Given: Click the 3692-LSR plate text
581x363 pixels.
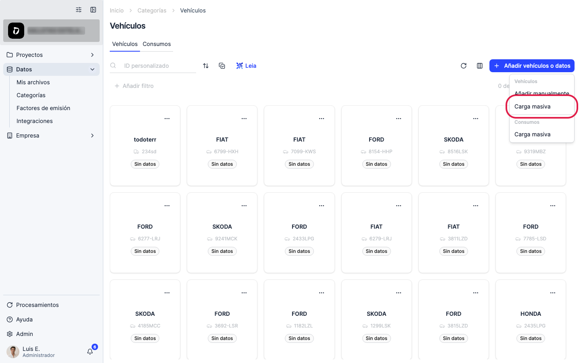Looking at the screenshot, I should (x=226, y=326).
